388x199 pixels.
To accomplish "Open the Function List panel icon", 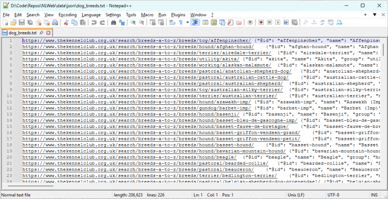I will tap(230, 23).
